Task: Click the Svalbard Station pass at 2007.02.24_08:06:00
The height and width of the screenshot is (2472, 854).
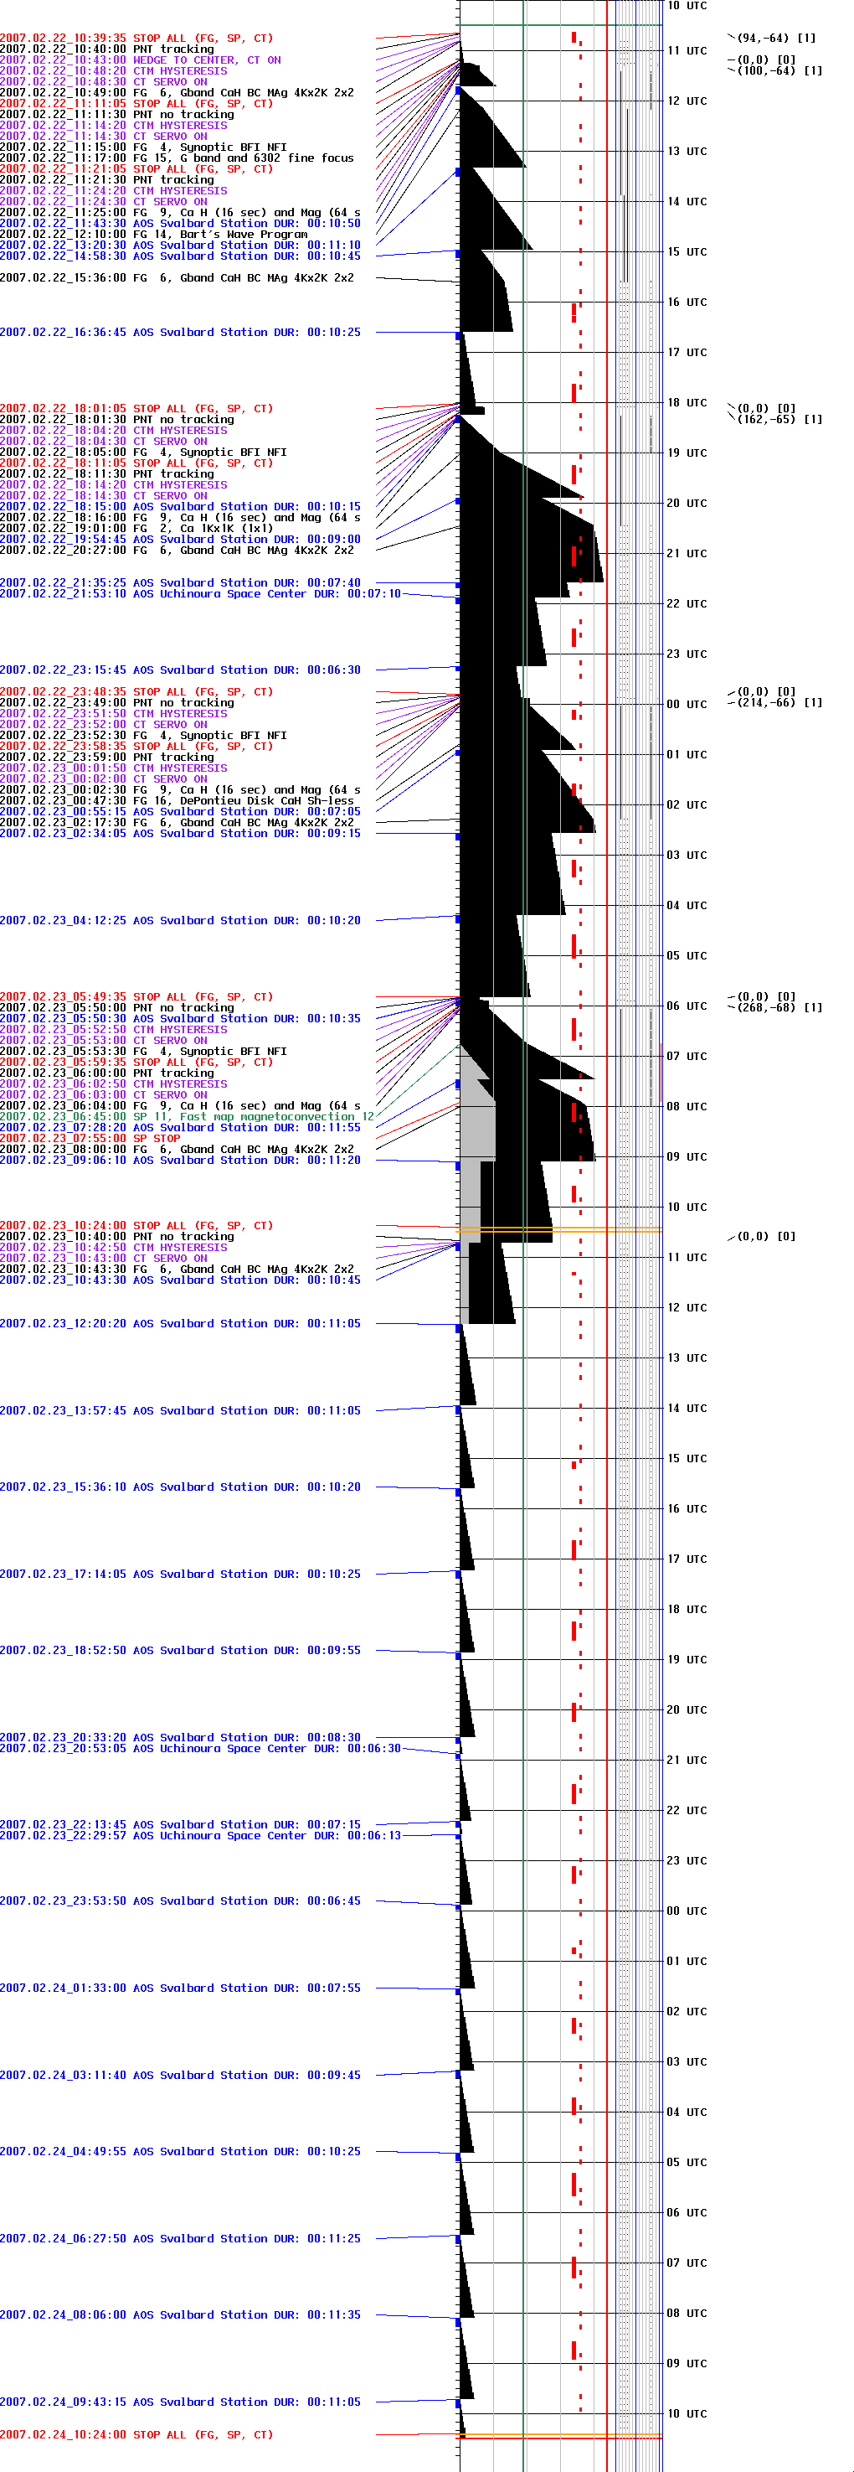Action: 180,2315
